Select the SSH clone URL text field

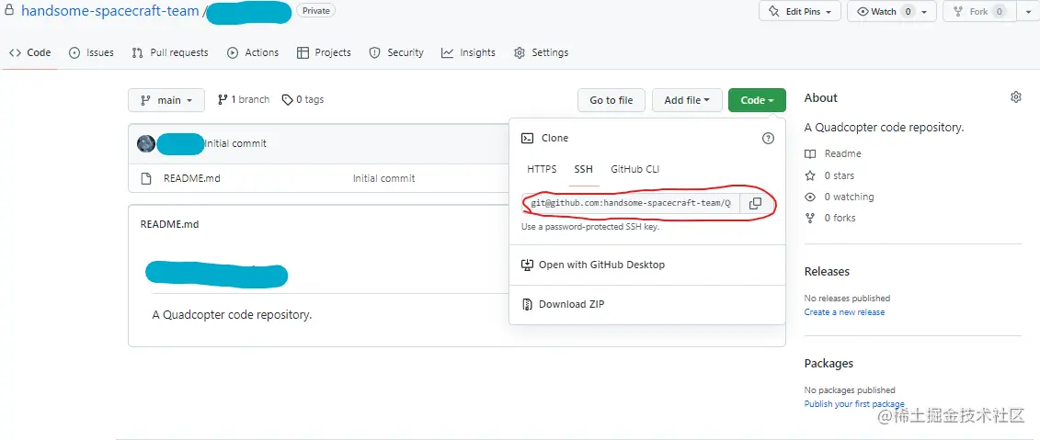coord(631,203)
